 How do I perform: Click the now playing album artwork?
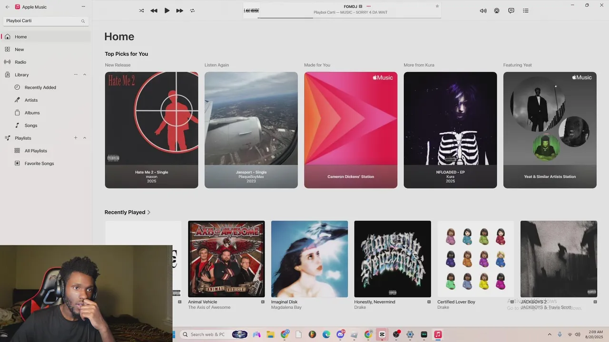tap(251, 10)
